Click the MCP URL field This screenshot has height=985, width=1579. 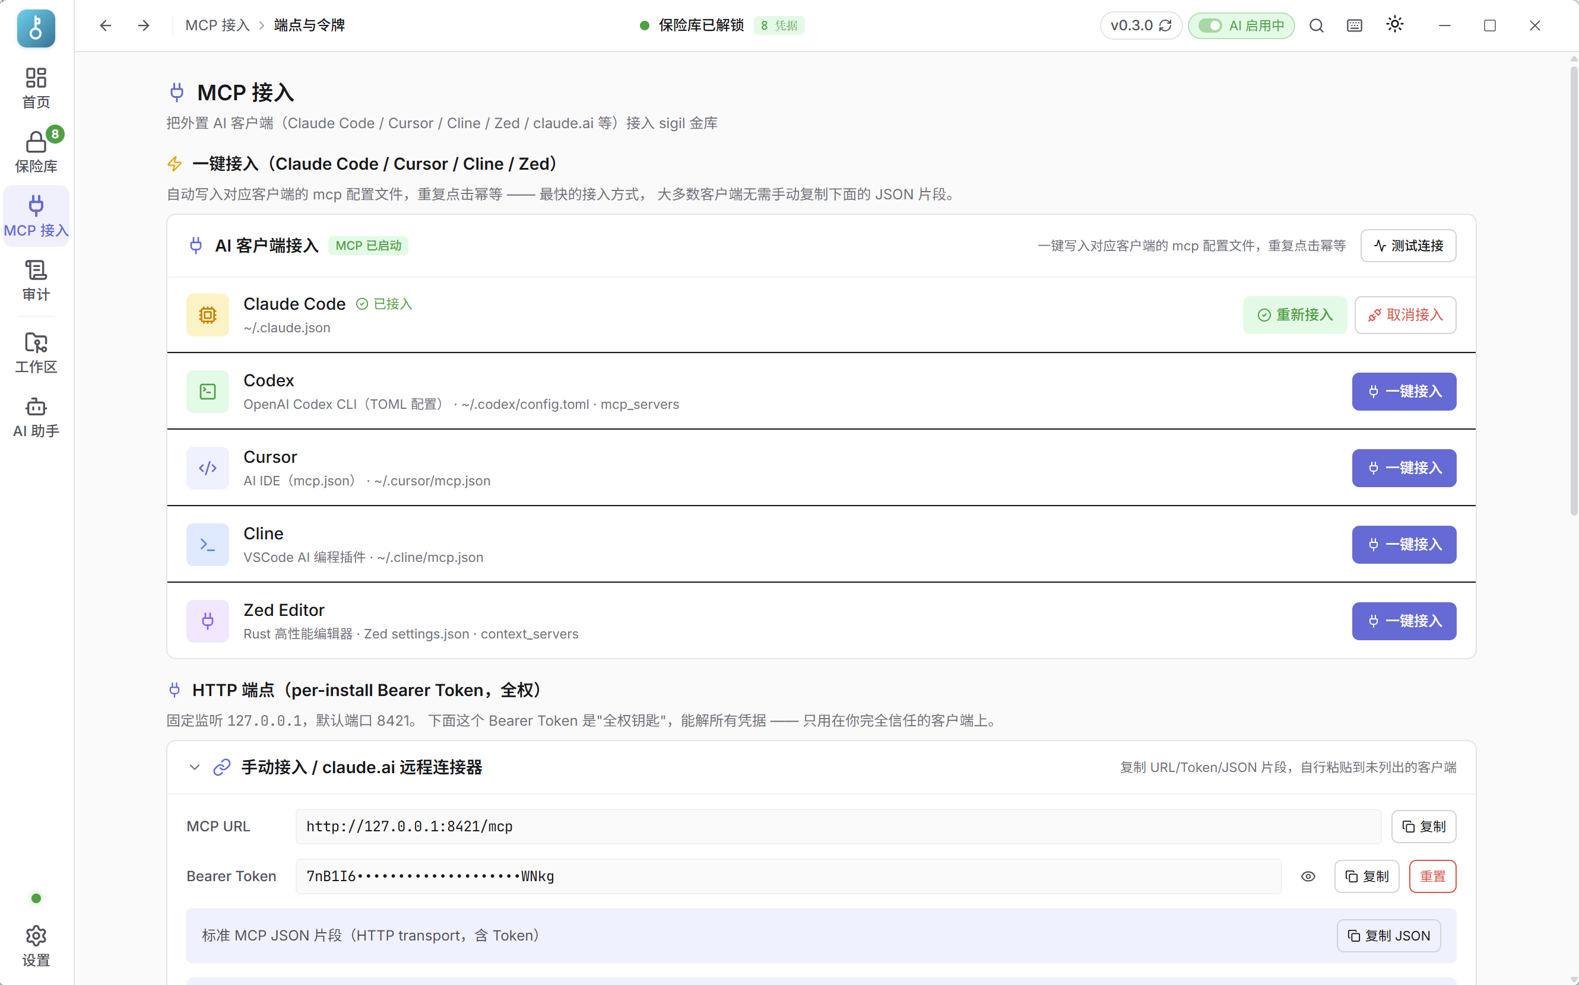(x=838, y=827)
